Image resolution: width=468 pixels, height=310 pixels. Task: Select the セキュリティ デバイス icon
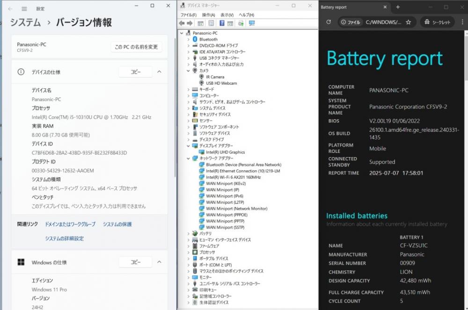[195, 114]
